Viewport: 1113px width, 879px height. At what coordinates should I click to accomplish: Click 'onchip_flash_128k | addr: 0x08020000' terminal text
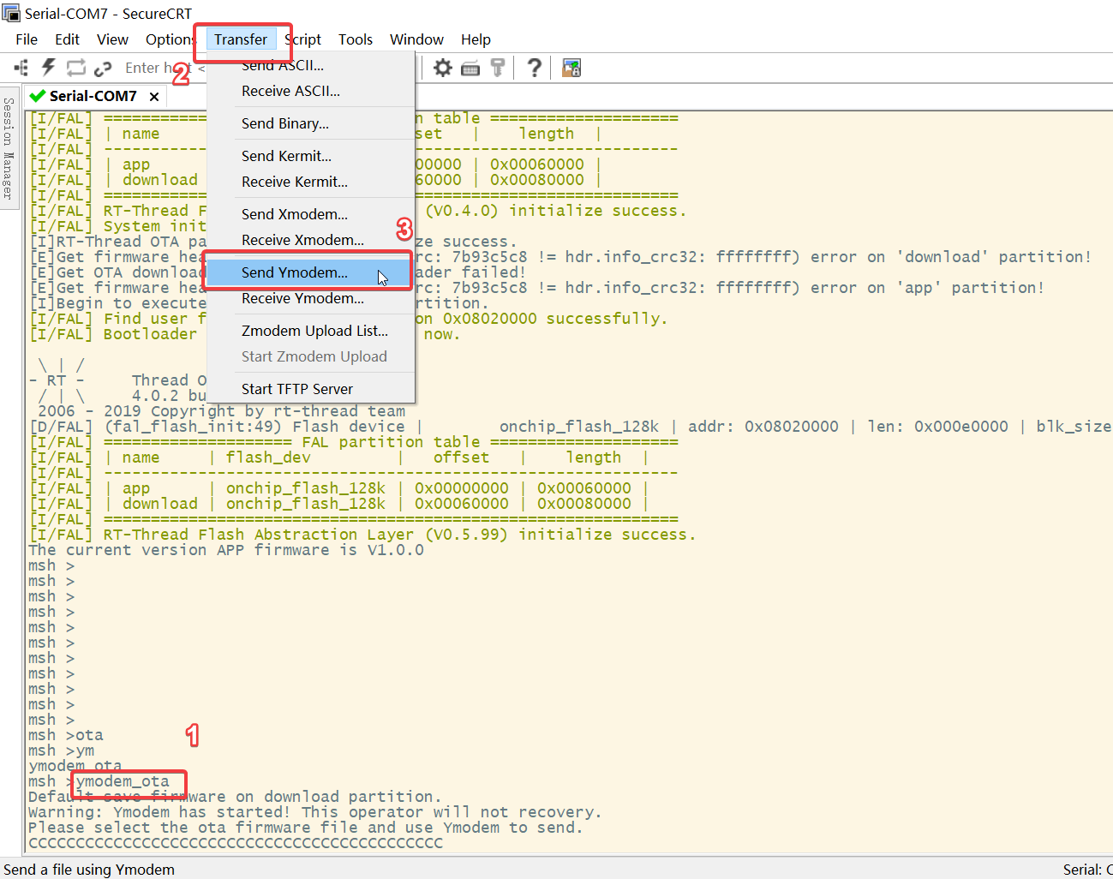pos(669,427)
